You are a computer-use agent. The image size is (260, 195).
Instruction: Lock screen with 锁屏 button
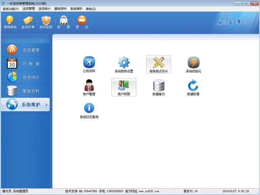click(64, 22)
